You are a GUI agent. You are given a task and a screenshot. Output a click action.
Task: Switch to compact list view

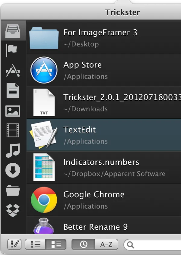(x=35, y=244)
